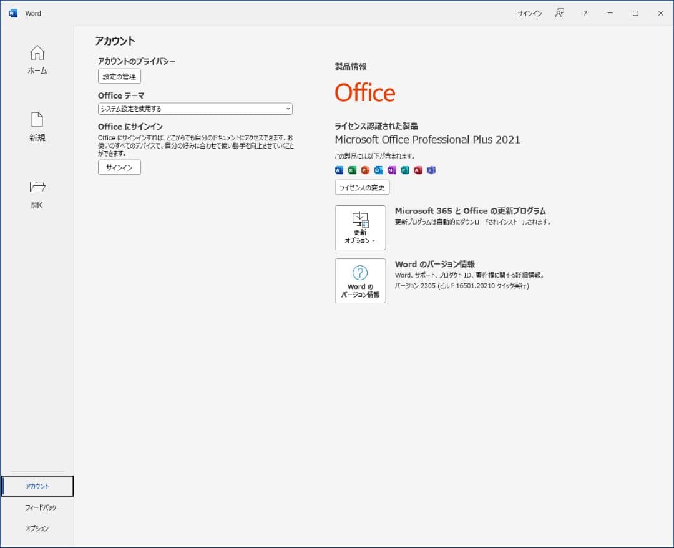Screen dimensions: 674x548
Task: Open the Feedback (フィードバック) tab
Action: coord(37,507)
